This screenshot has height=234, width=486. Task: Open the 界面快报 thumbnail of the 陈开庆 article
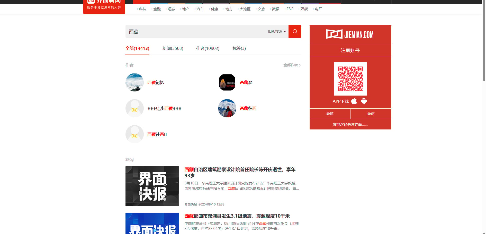coord(152,186)
